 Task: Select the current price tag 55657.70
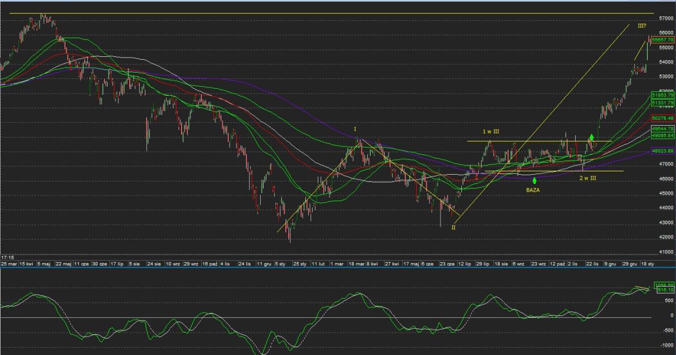tap(663, 41)
